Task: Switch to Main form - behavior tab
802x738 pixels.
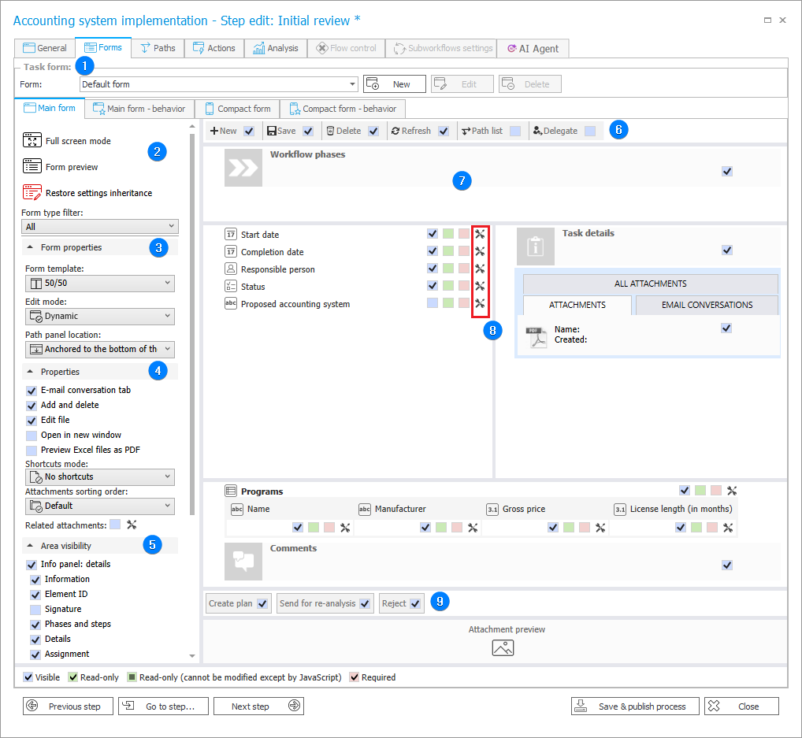Action: pos(139,109)
